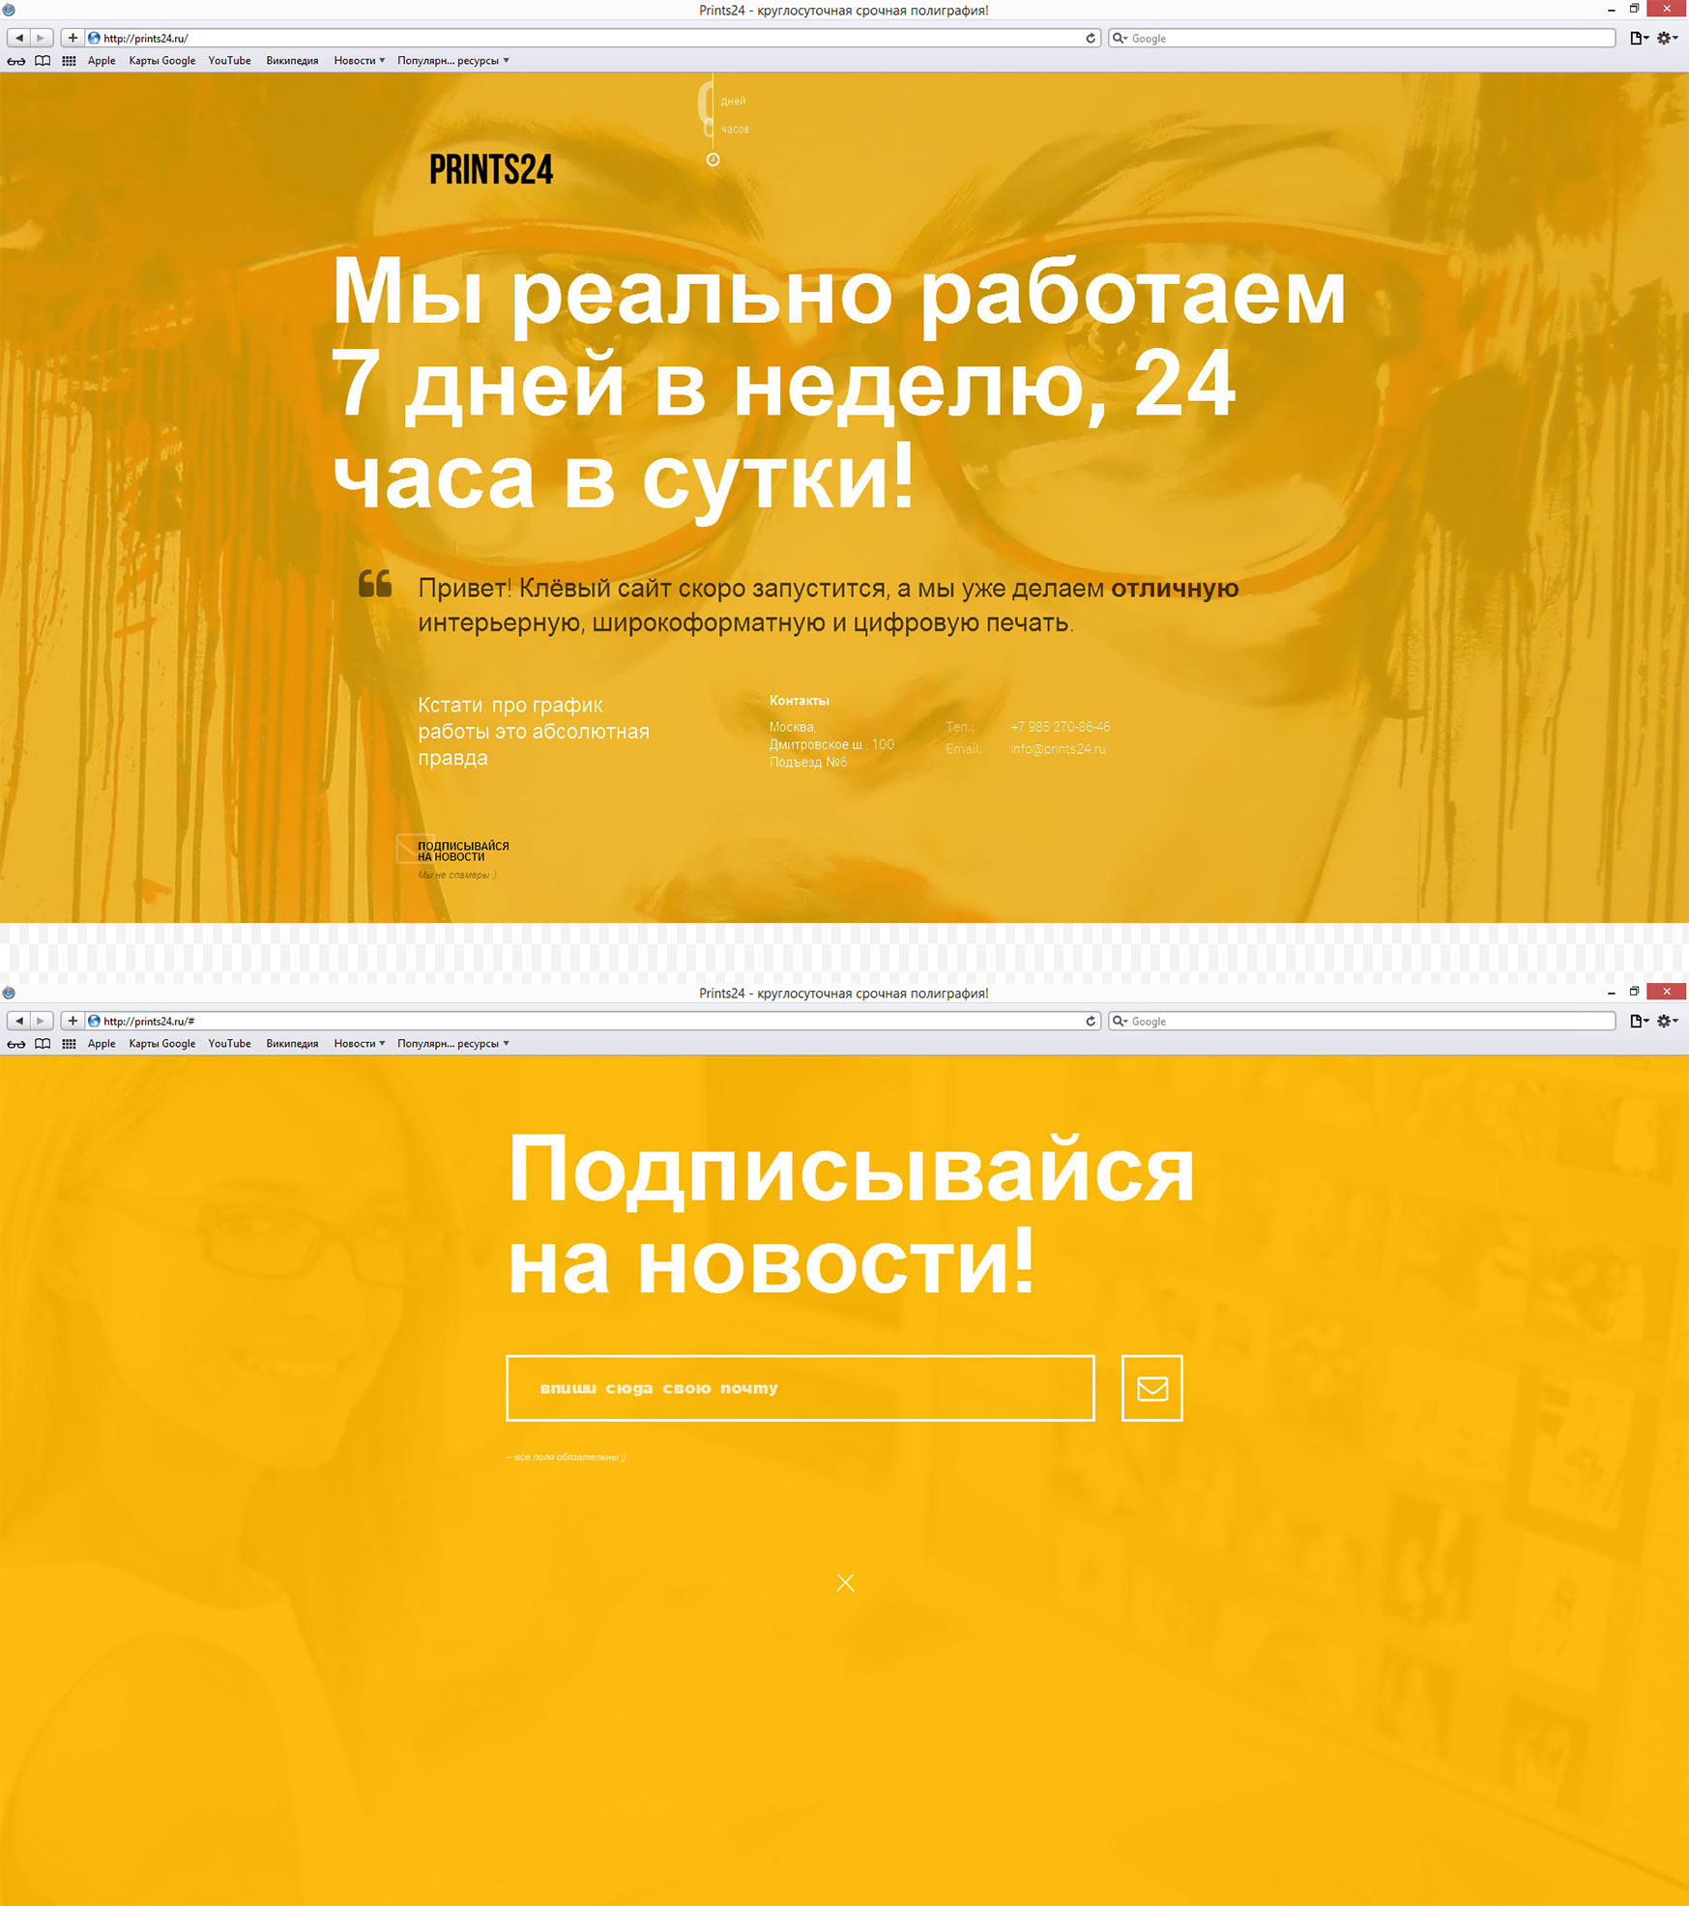Viewport: 1689px width, 1906px height.
Task: Reload the page with the refresh icon
Action: tap(1092, 39)
